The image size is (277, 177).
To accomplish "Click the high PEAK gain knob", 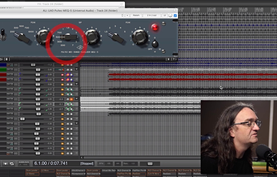I will [x=140, y=37].
